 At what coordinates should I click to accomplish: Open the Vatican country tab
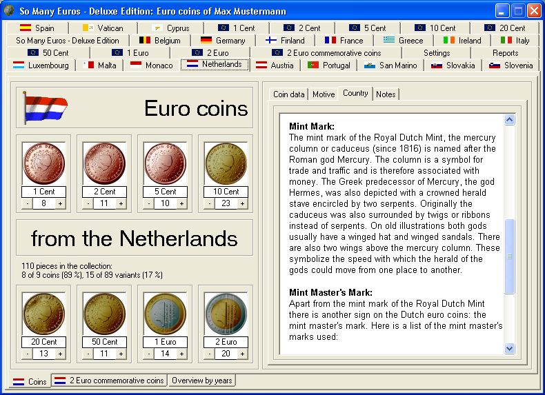tap(103, 28)
